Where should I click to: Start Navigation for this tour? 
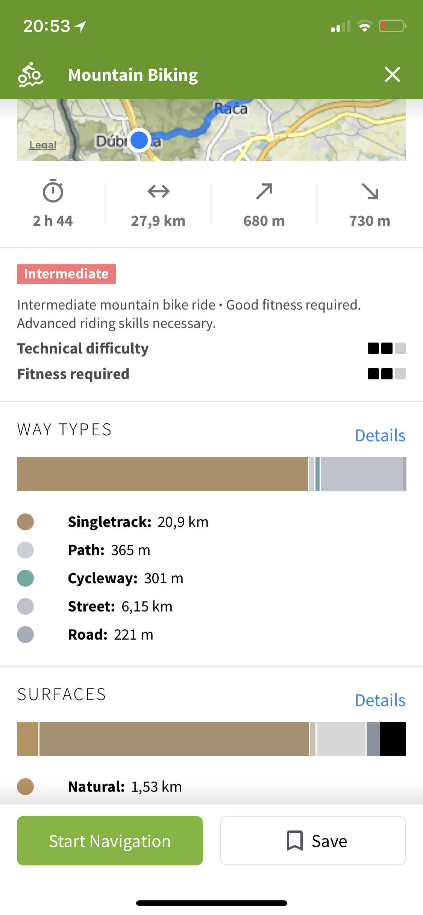click(110, 841)
